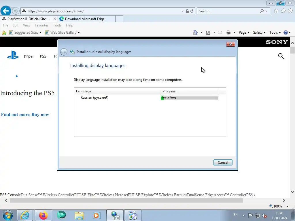Click the Action Center flag tray icon
The image size is (295, 221).
[250, 216]
